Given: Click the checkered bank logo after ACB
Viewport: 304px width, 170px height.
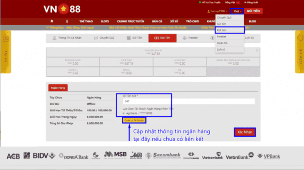Looking at the screenshot, I should pyautogui.click(x=27, y=156).
